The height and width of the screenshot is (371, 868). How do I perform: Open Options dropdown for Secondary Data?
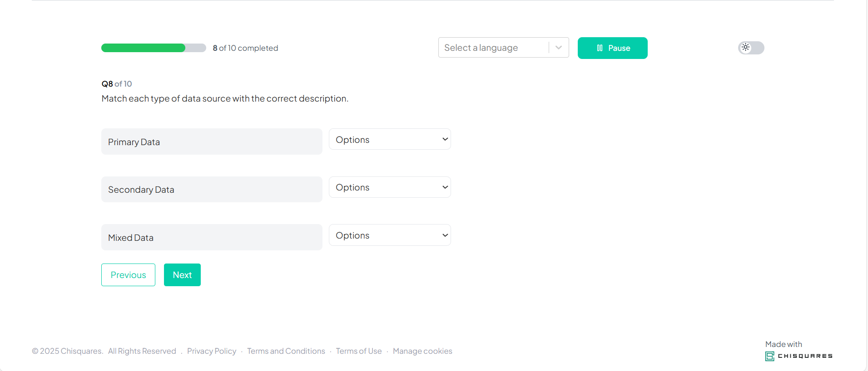pyautogui.click(x=390, y=187)
